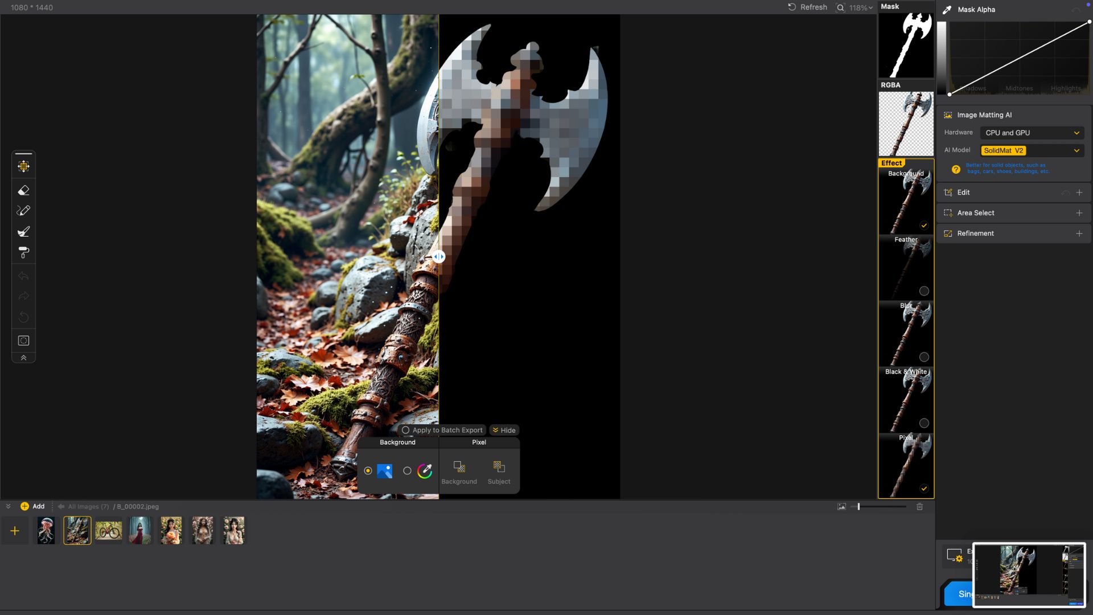Click the Area Select section icon
Viewport: 1093px width, 615px height.
(948, 213)
